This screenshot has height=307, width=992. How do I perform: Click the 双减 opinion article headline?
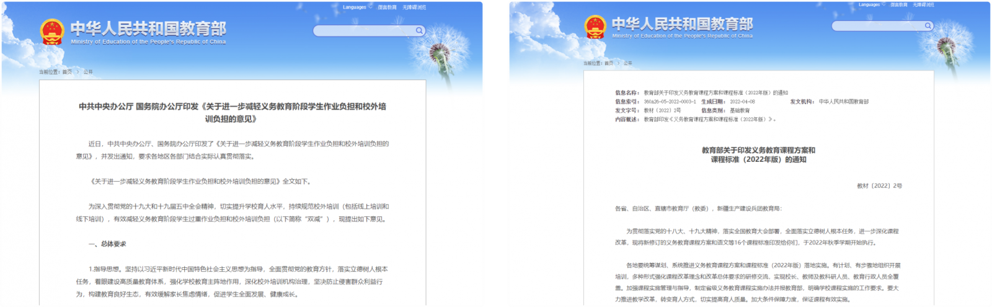click(232, 112)
